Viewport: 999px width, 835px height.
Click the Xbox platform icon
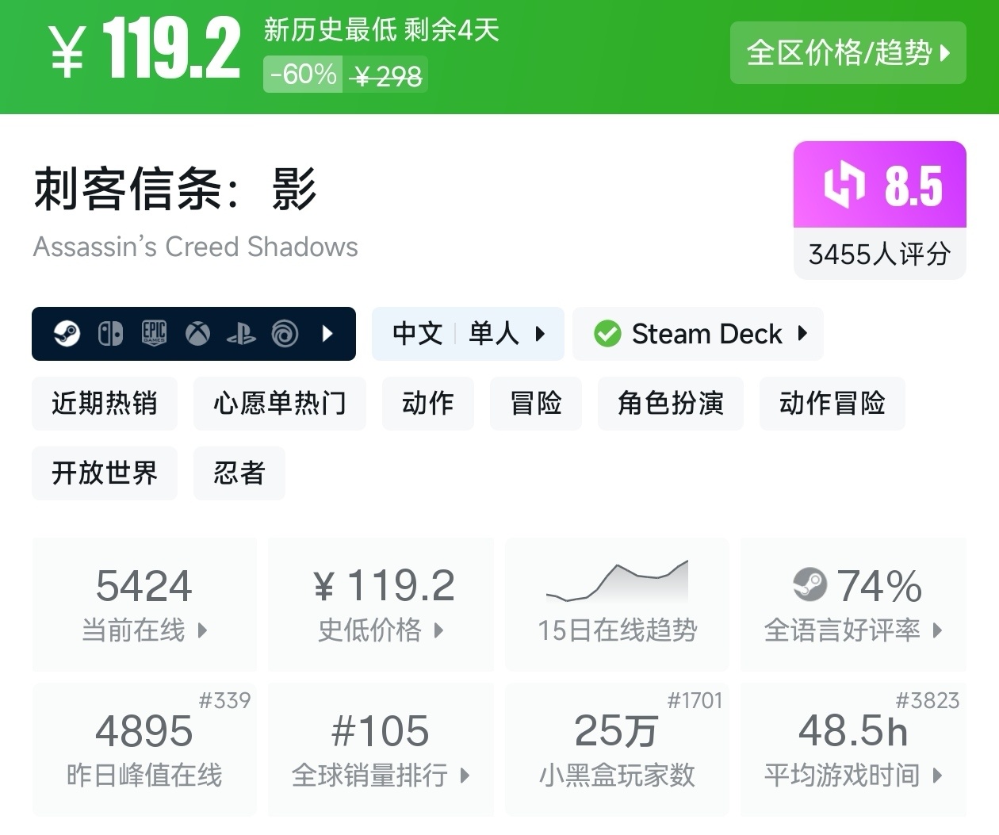[197, 334]
